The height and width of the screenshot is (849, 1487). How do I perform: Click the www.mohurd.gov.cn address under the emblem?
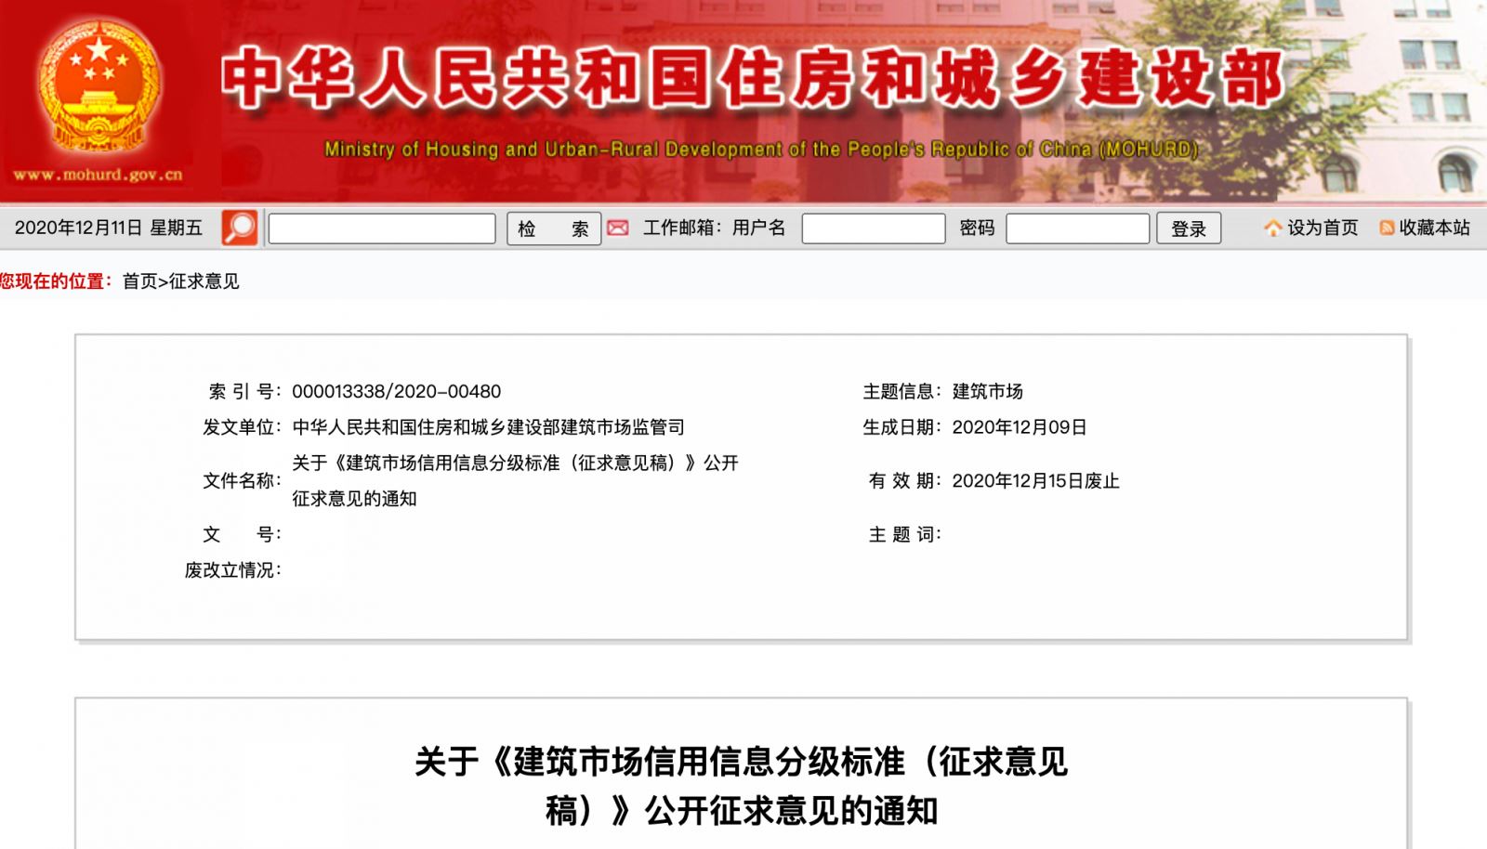[x=98, y=175]
